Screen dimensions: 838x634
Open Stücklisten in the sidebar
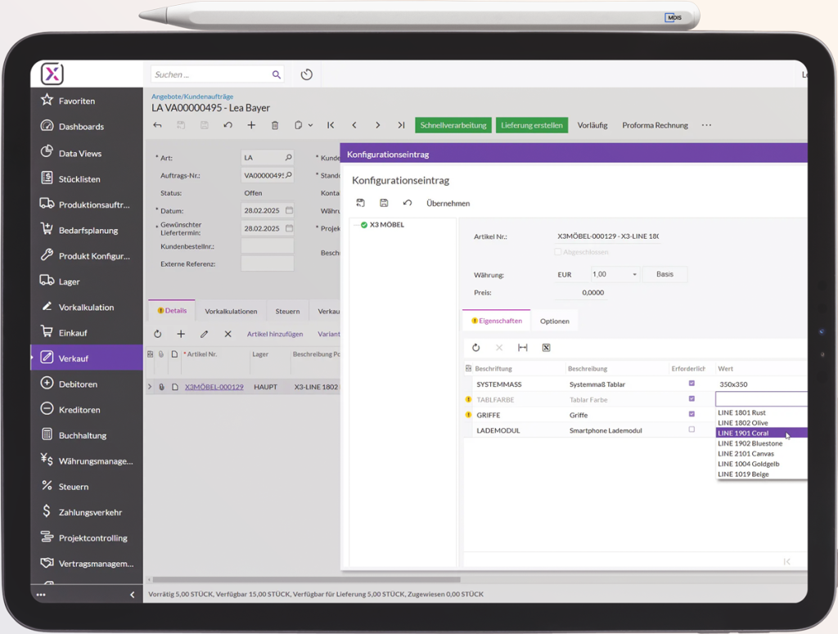pos(79,178)
